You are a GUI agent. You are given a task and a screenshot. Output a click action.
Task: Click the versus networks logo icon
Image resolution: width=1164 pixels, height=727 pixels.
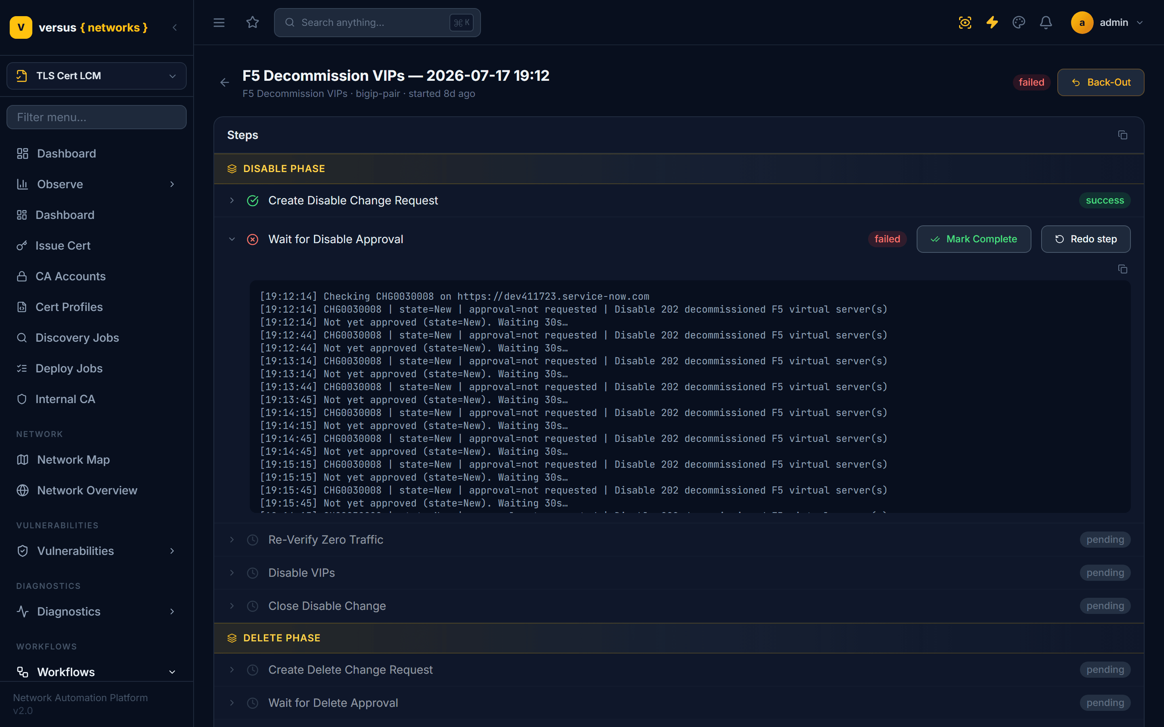(21, 27)
